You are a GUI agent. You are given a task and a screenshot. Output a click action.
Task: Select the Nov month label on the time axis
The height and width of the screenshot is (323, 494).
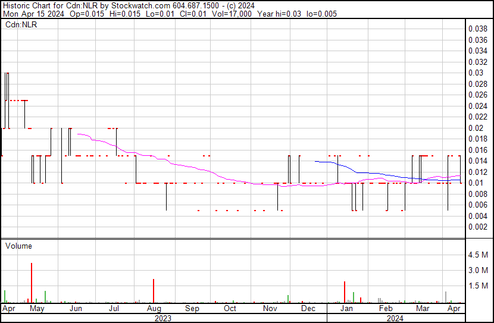pos(270,309)
